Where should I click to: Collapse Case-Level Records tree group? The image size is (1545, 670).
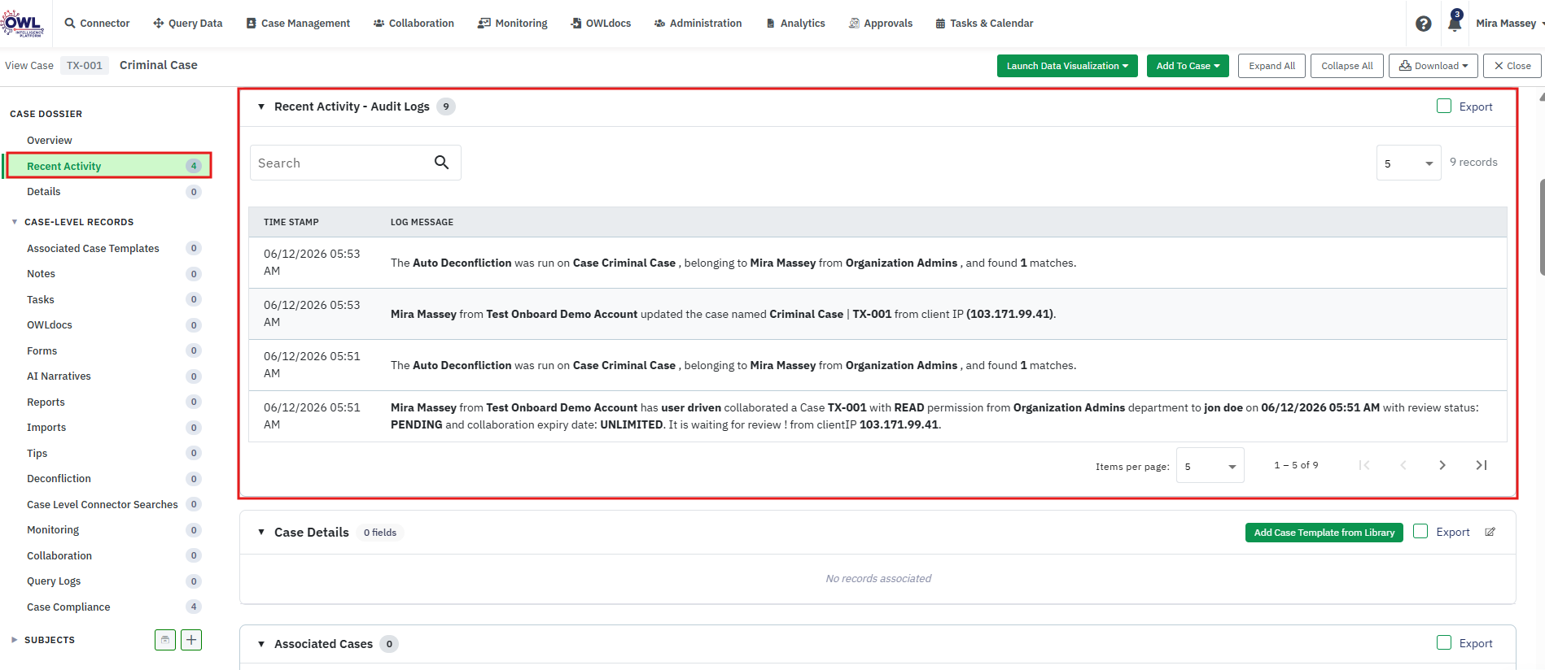pyautogui.click(x=15, y=222)
